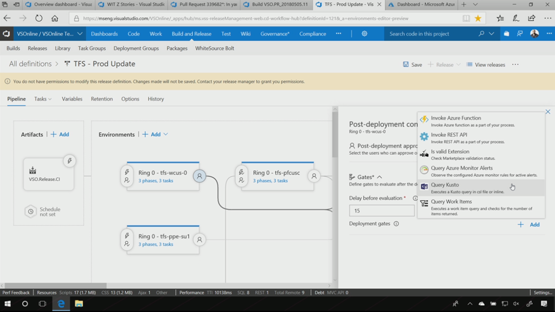555x312 pixels.
Task: Select the Query Kusto gate option
Action: [x=481, y=188]
